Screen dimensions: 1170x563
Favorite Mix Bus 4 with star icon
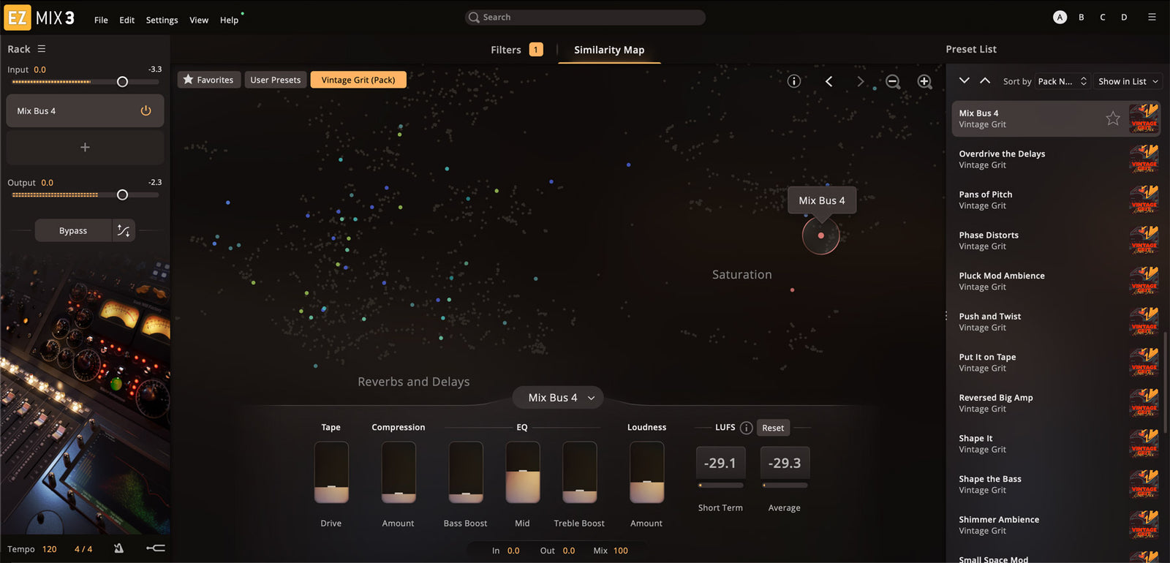pos(1112,118)
